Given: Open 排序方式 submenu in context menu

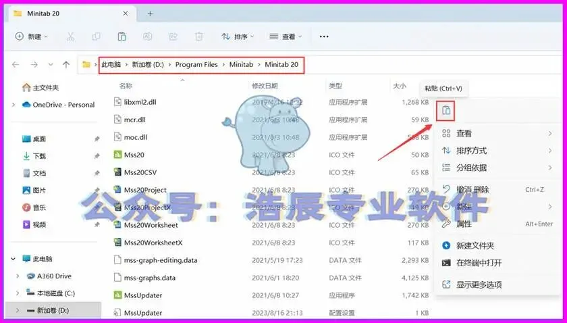Looking at the screenshot, I should [497, 150].
